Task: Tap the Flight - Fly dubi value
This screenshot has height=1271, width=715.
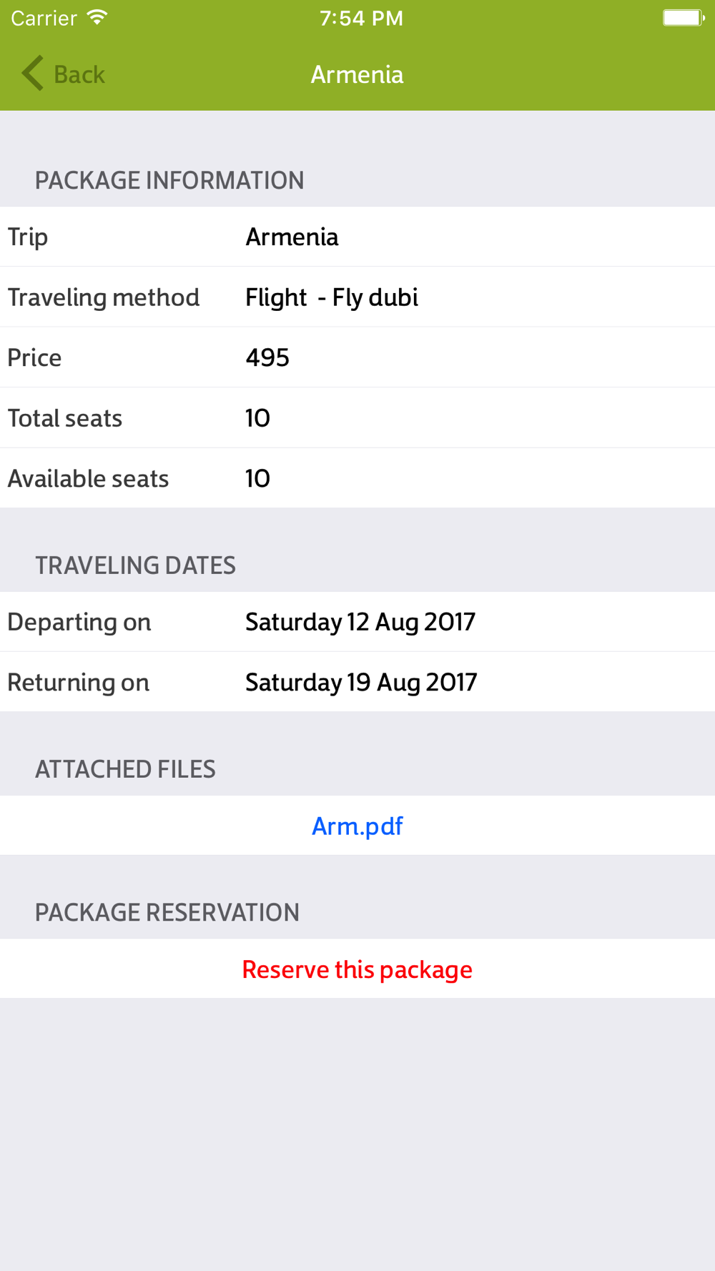Action: click(332, 297)
